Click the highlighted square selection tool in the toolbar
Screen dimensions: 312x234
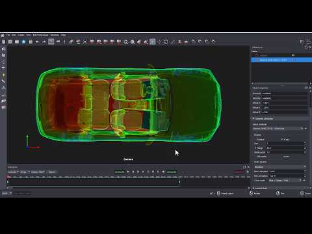pyautogui.click(x=51, y=42)
